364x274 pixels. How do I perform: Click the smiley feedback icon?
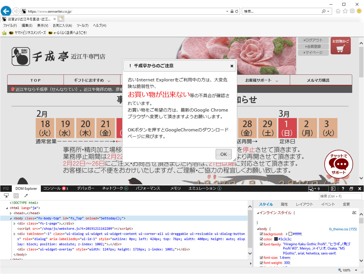(x=359, y=11)
